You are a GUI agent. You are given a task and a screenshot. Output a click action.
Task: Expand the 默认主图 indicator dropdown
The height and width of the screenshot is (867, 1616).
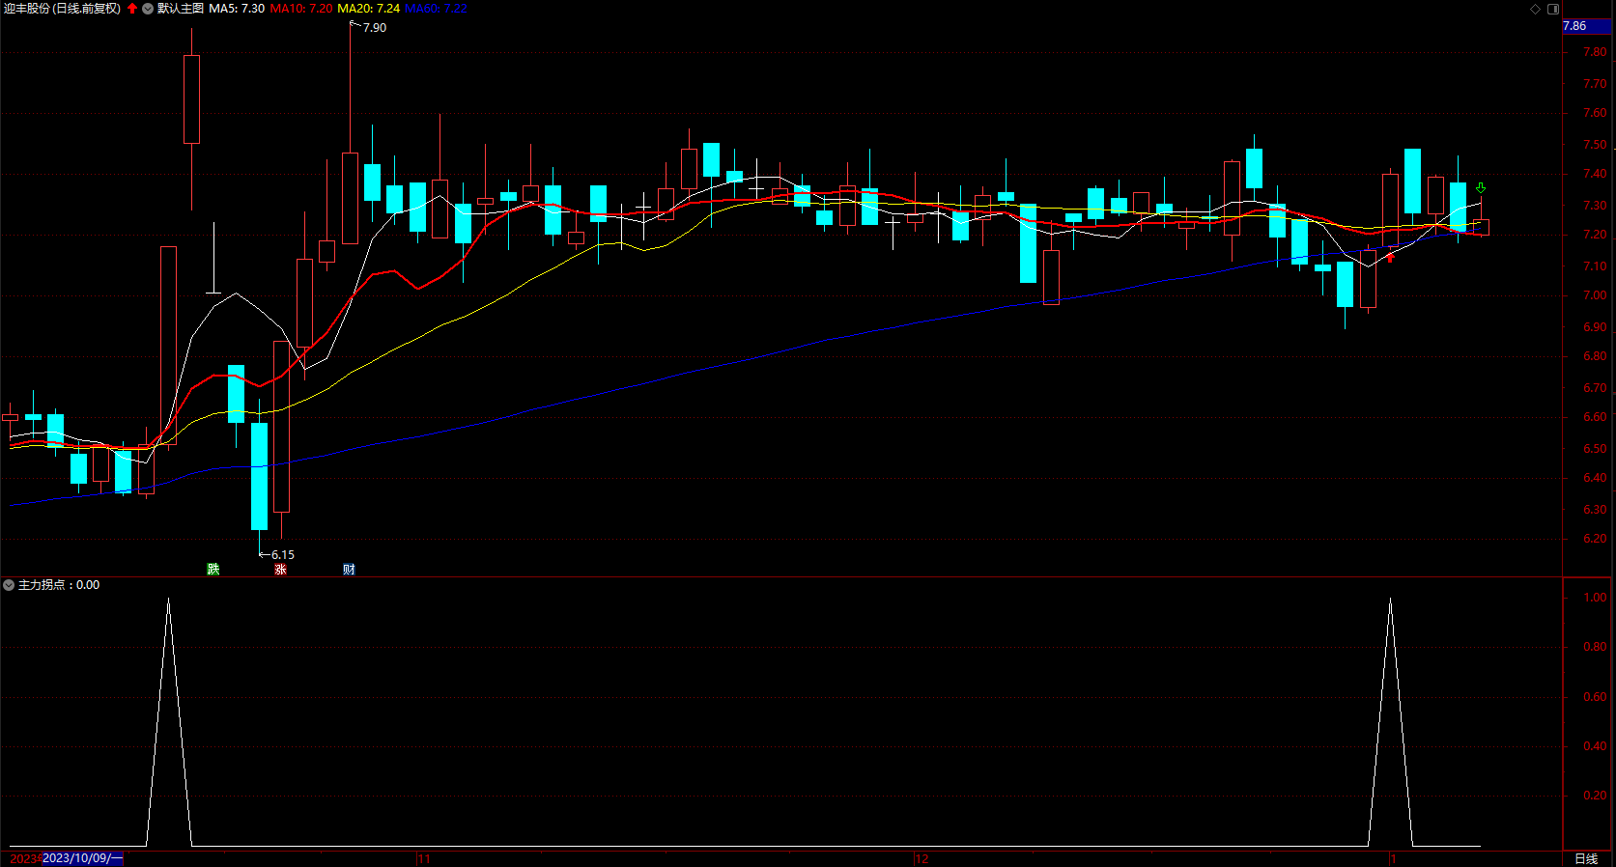coord(148,9)
